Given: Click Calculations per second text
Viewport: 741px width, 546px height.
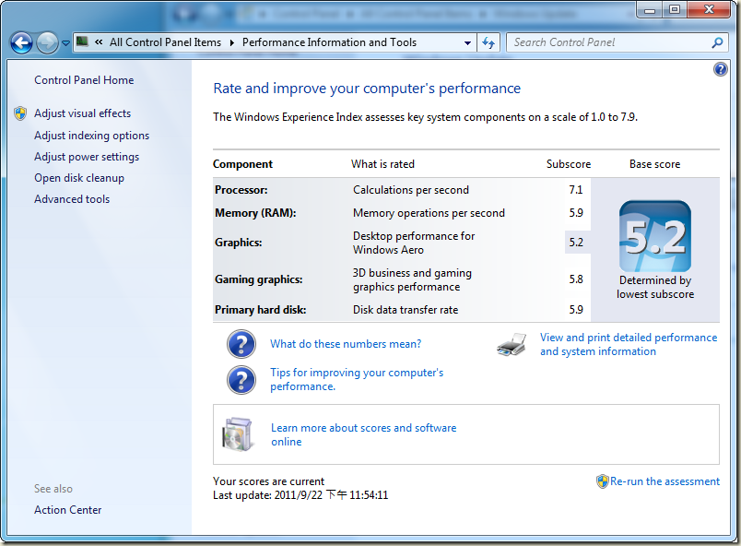Looking at the screenshot, I should (411, 190).
